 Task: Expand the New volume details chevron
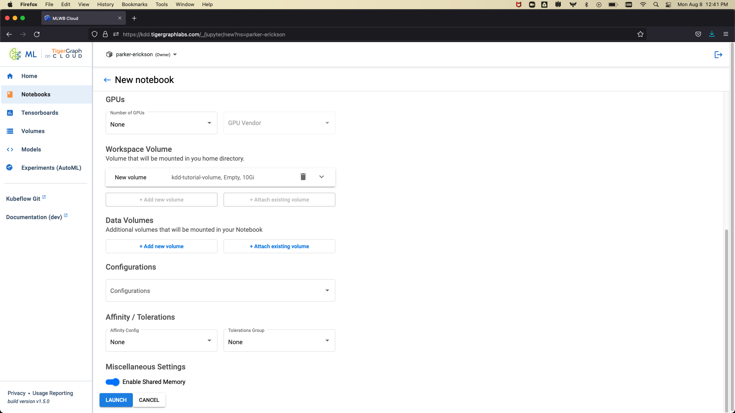[322, 177]
